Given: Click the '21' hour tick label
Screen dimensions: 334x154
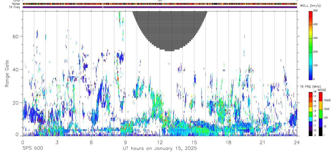Looking at the screenshot, I should click(262, 142).
